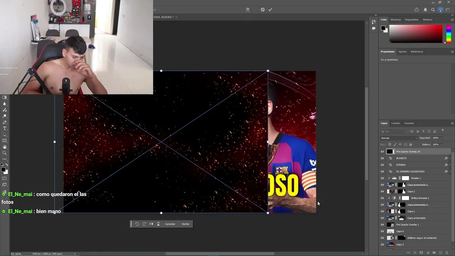Change the screen mode
The image size is (455, 256).
(5, 185)
